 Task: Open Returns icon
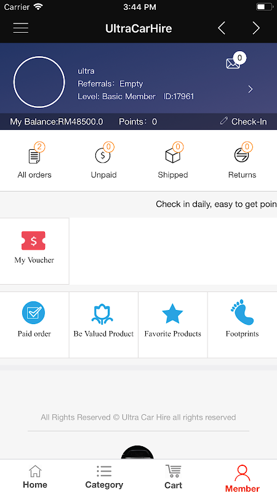[x=241, y=155]
